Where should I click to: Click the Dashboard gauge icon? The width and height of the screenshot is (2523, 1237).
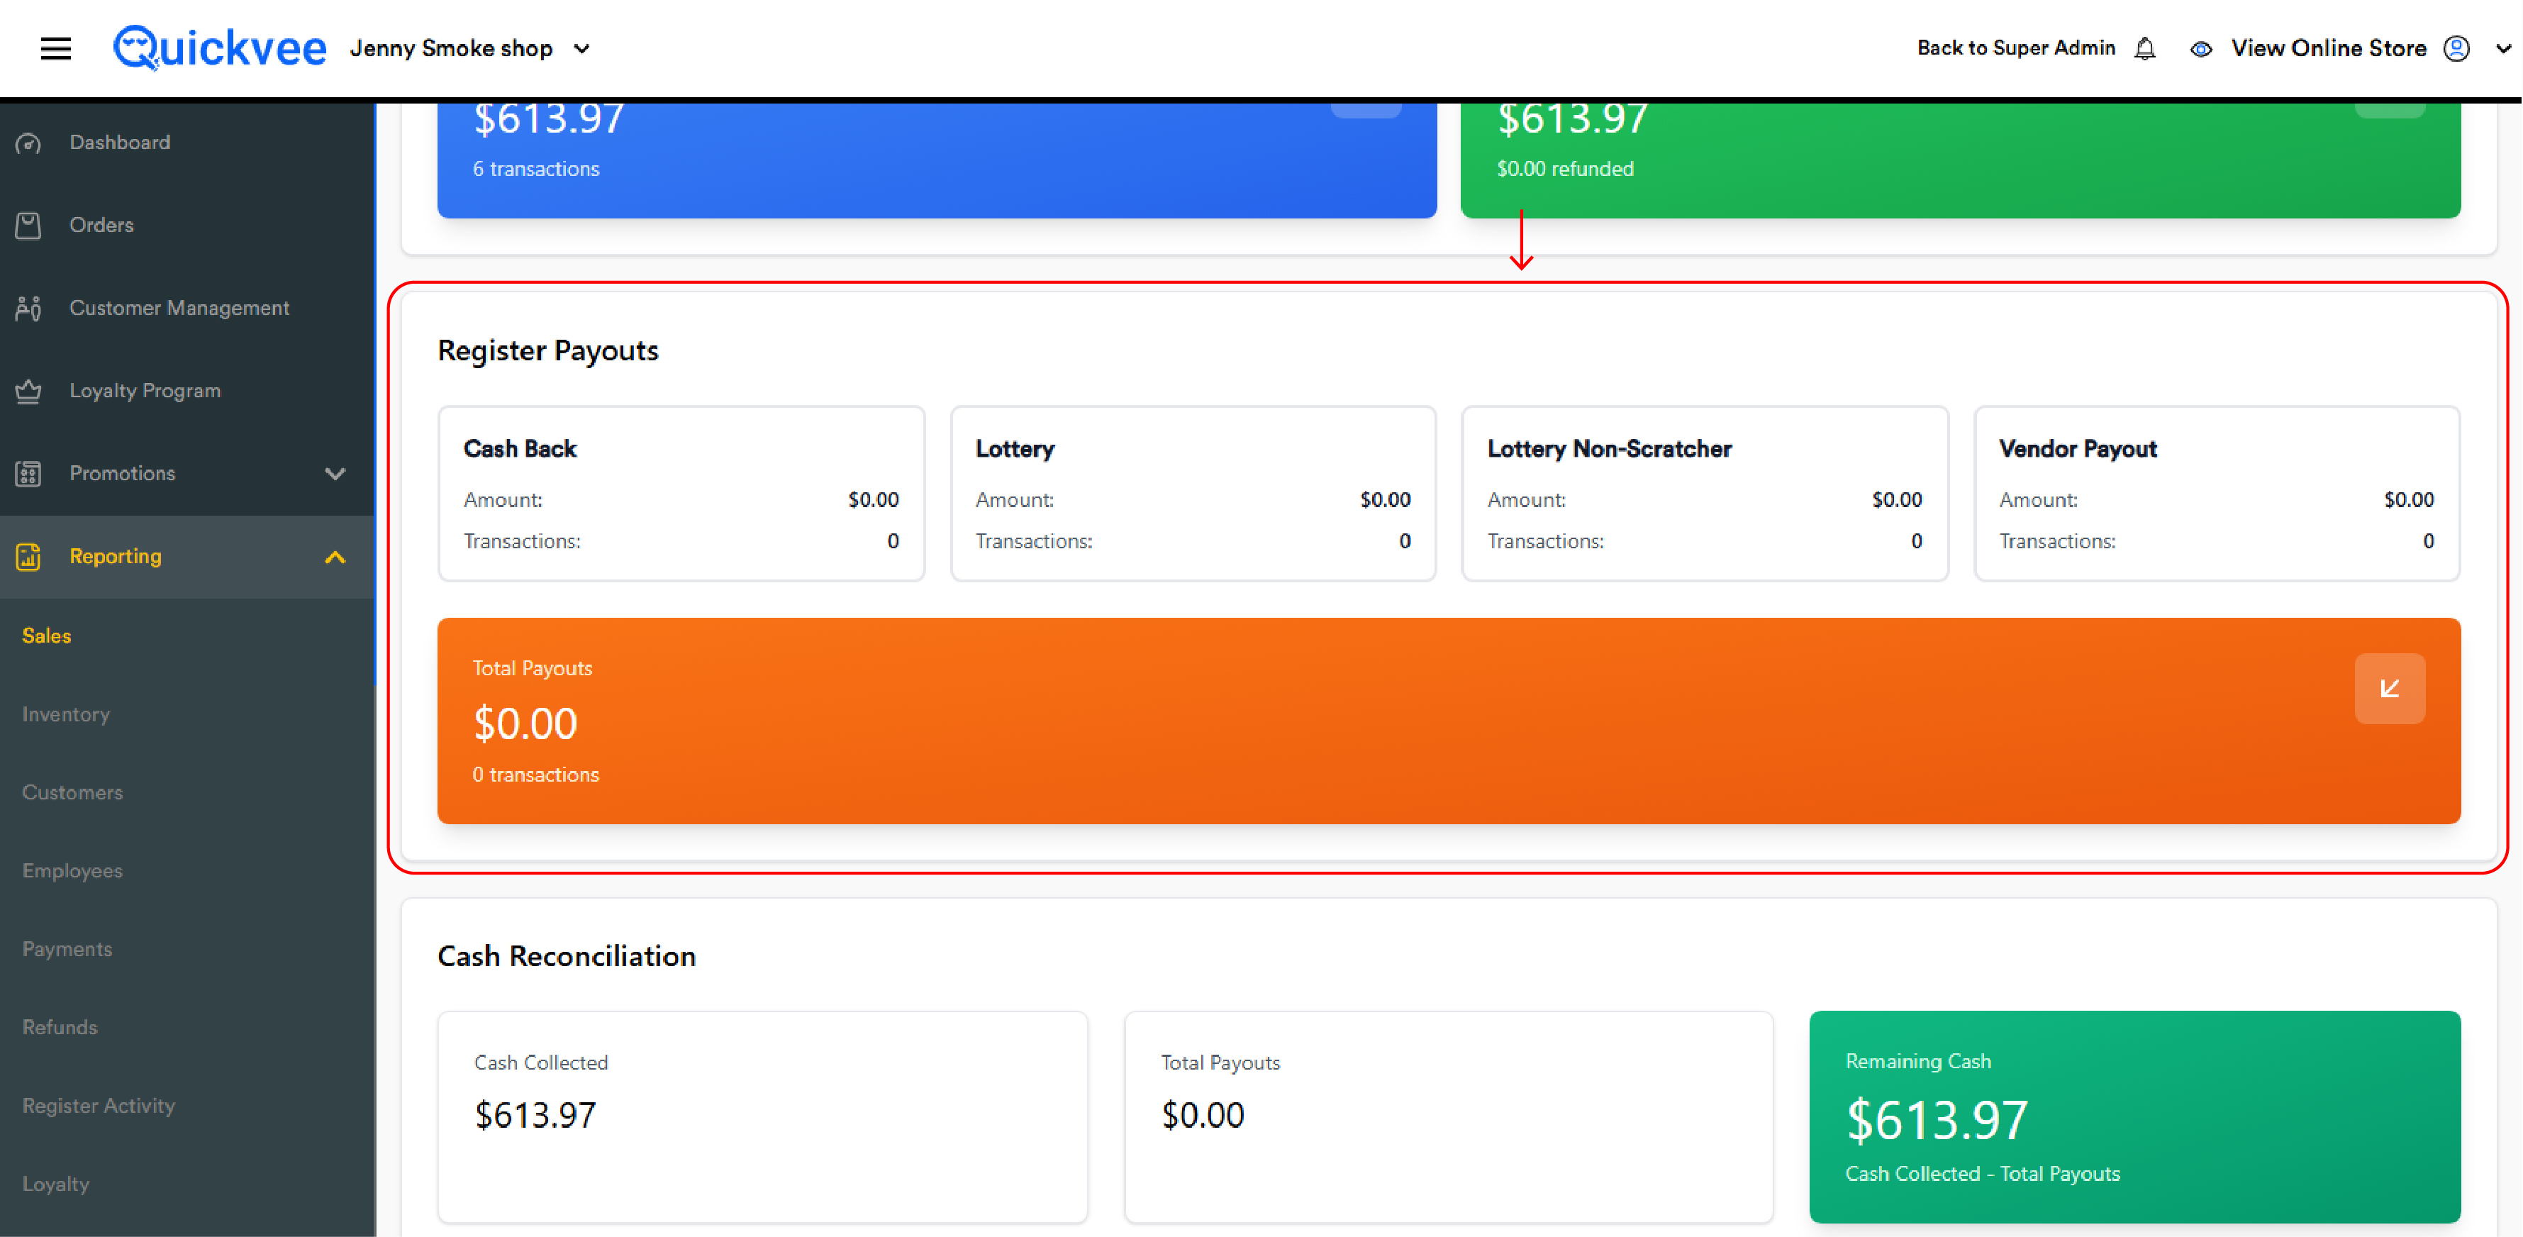pyautogui.click(x=28, y=143)
